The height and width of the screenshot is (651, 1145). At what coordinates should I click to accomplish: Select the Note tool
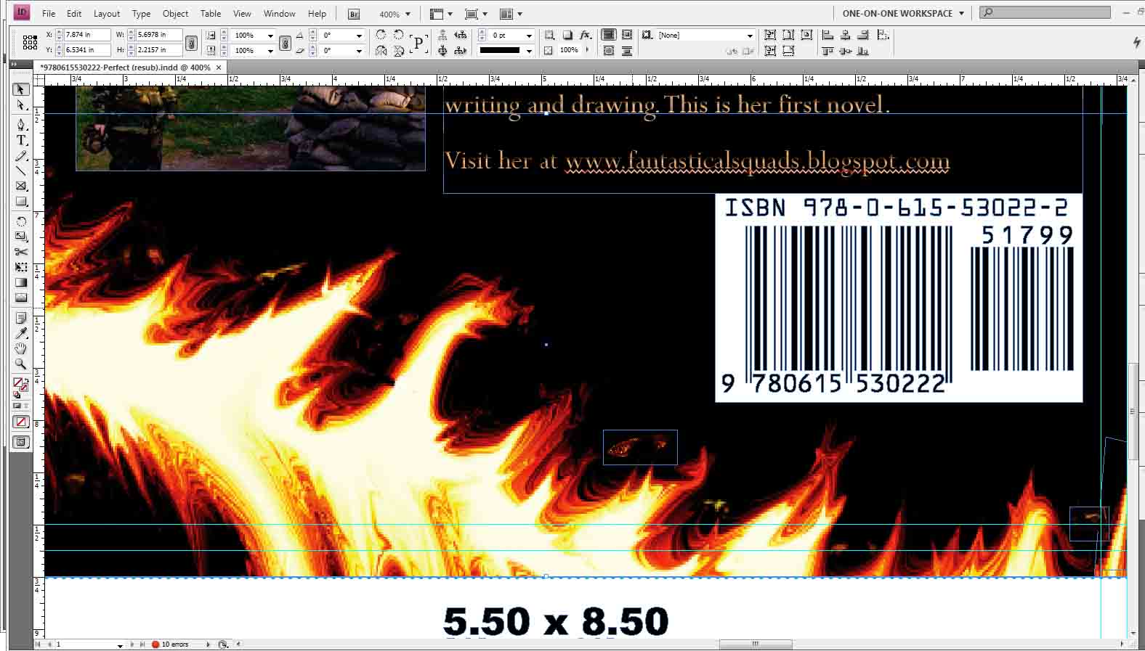[x=21, y=318]
